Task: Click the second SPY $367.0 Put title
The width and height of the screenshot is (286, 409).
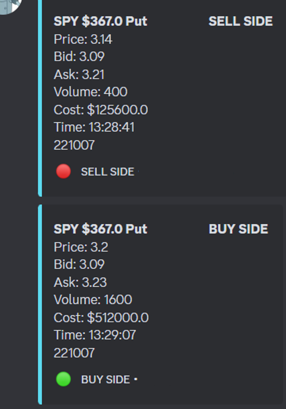Action: tap(100, 229)
